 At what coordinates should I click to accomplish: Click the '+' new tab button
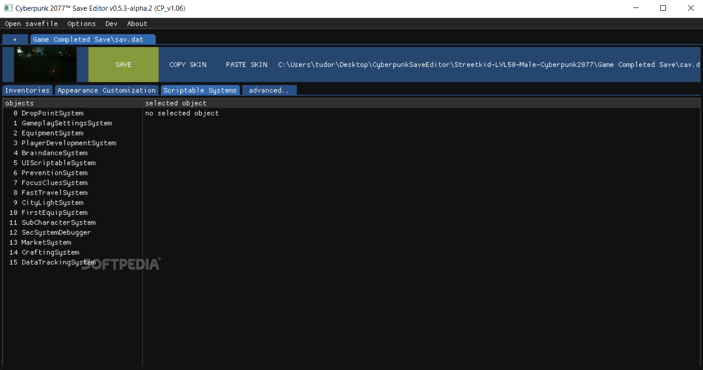point(15,39)
